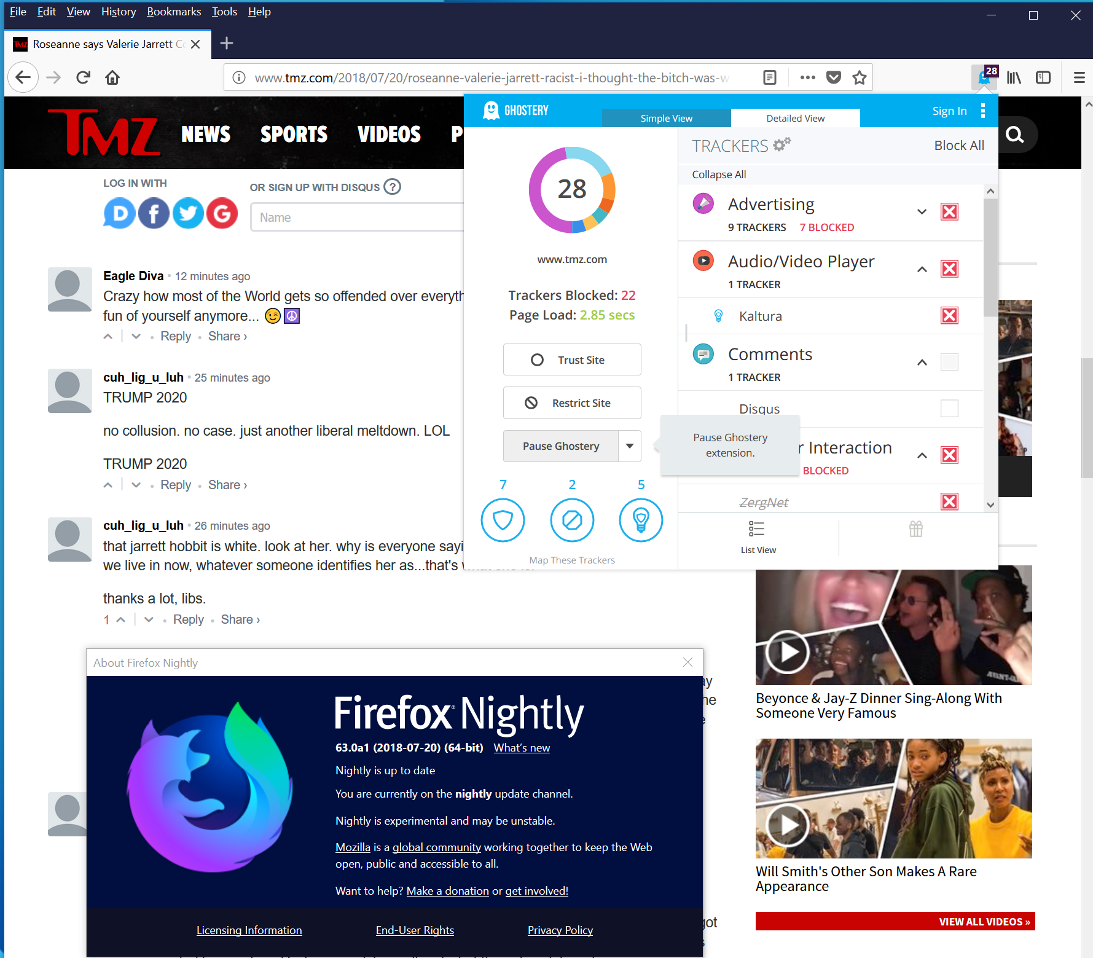Go back with the browser back arrow
Viewport: 1093px width, 958px height.
pos(23,77)
